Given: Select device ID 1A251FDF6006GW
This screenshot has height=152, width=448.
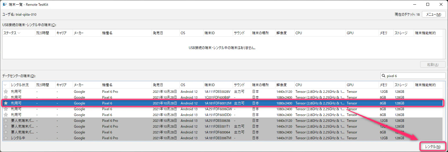Looking at the screenshot, I should [x=218, y=109].
